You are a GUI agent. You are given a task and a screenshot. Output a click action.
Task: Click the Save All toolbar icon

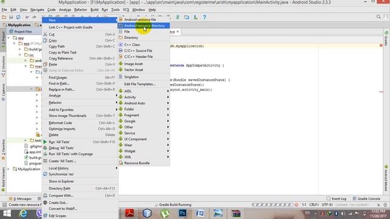(x=11, y=17)
